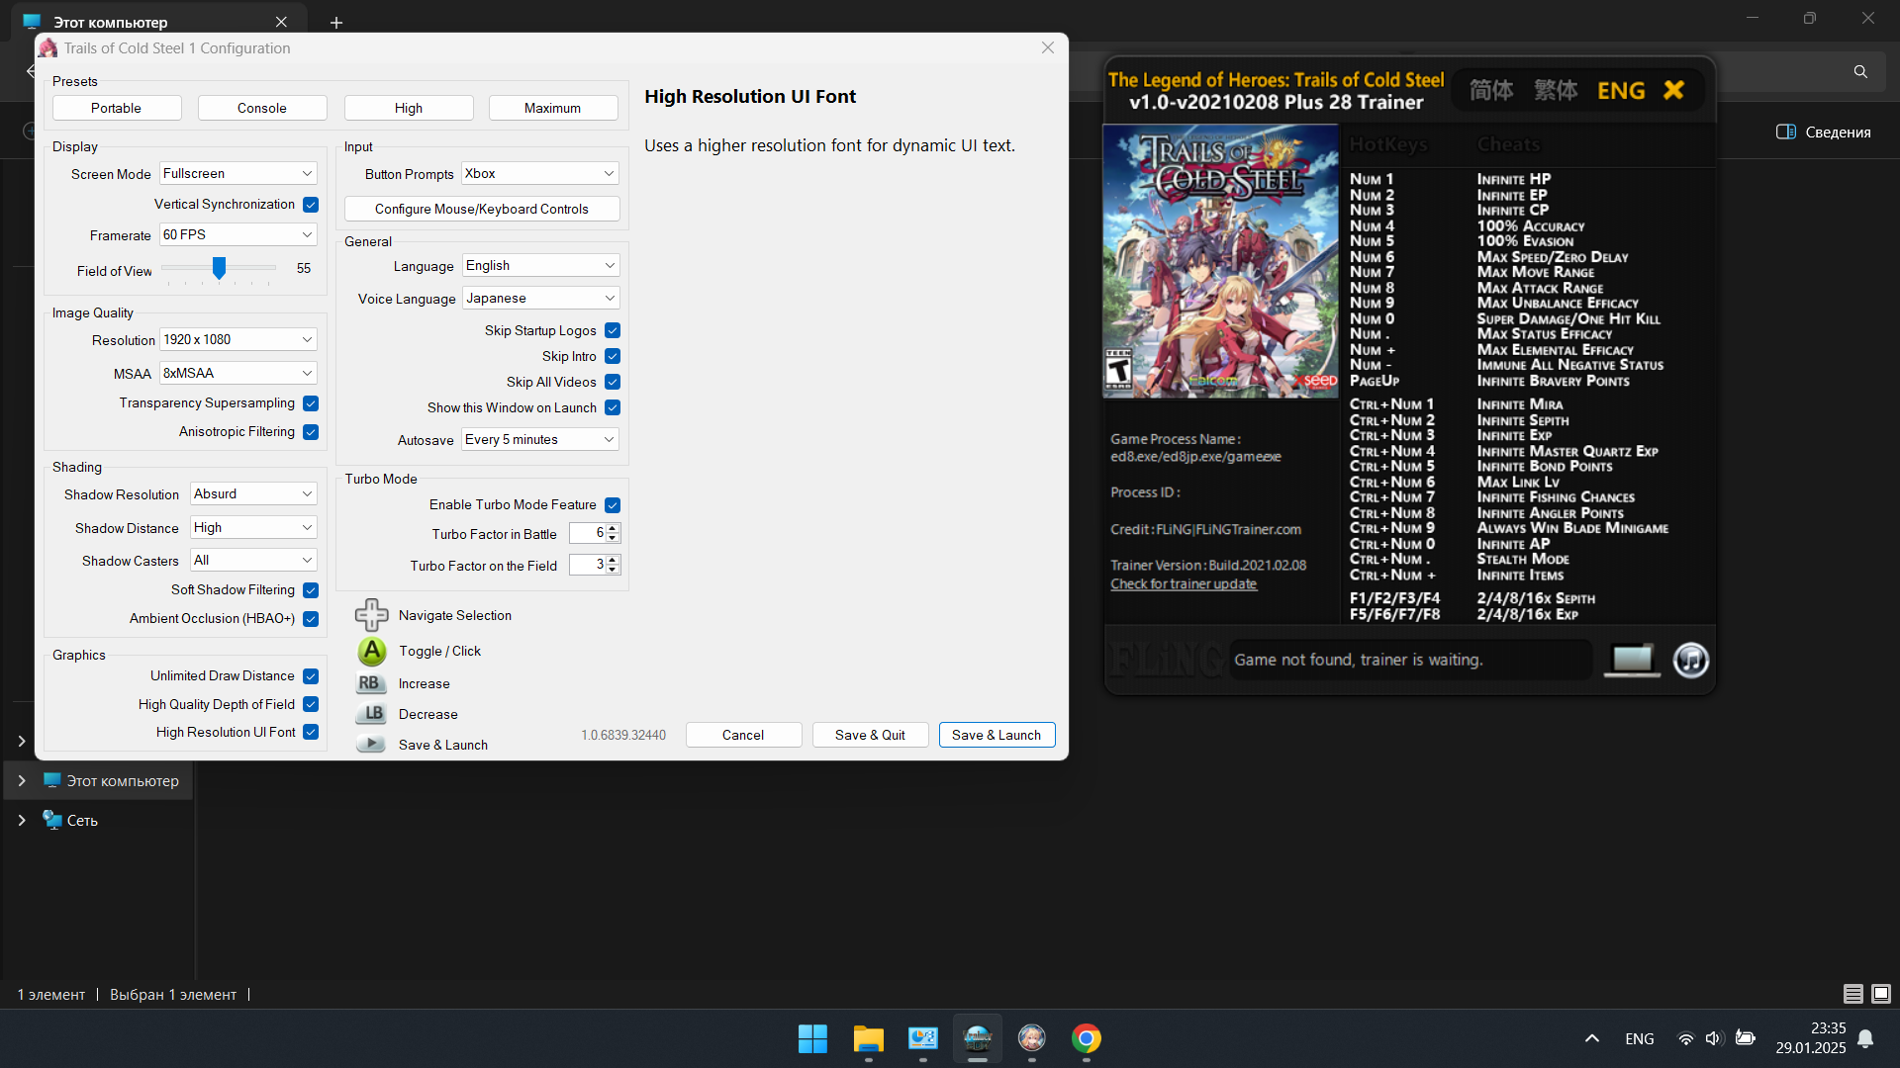Click the Control Panel taskbar icon
This screenshot has height=1068, width=1900.
coord(922,1038)
